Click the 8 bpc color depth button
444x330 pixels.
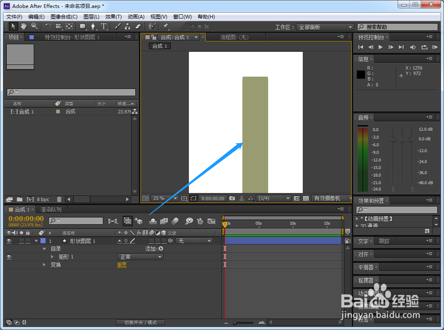43,199
